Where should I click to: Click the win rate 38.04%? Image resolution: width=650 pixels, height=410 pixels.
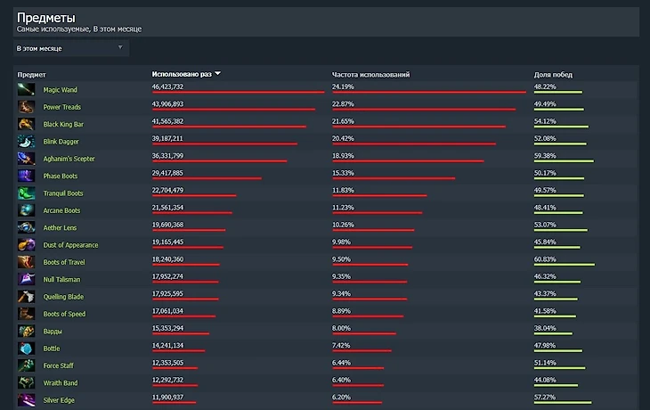(545, 328)
